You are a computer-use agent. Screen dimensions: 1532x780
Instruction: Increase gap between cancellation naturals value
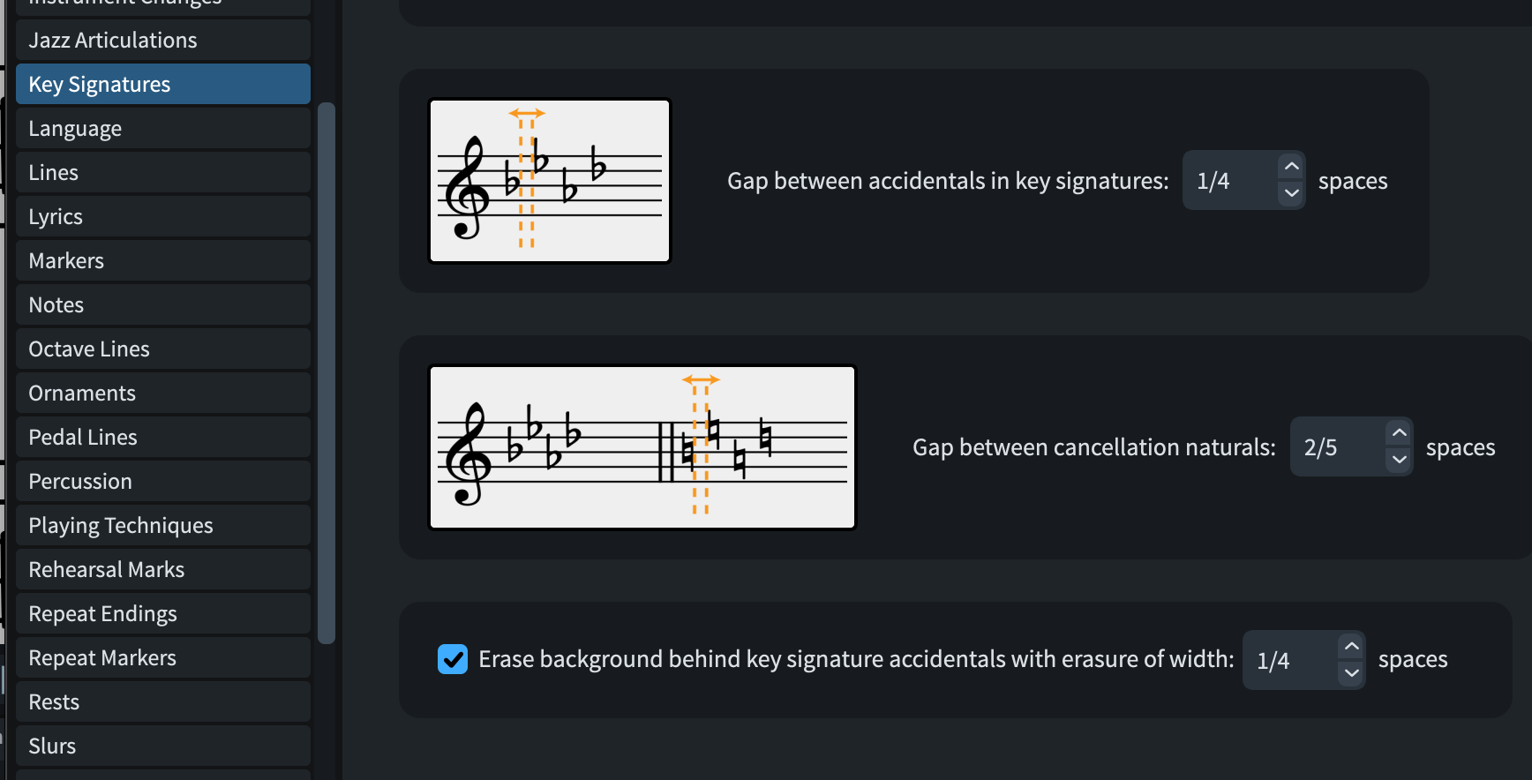coord(1399,433)
